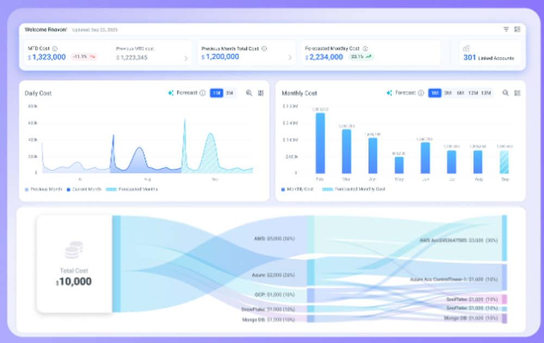This screenshot has width=544, height=343.
Task: Click the layout grid icon in welcome header
Action: pos(517,29)
